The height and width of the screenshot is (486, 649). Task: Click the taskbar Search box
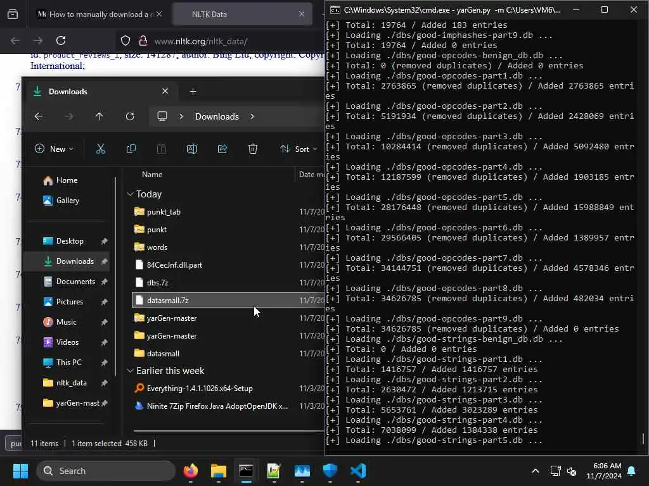pyautogui.click(x=106, y=471)
